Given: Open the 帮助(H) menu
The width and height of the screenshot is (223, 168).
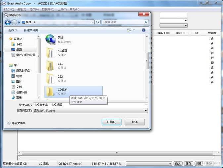Looking at the screenshot, I should [x=74, y=9].
